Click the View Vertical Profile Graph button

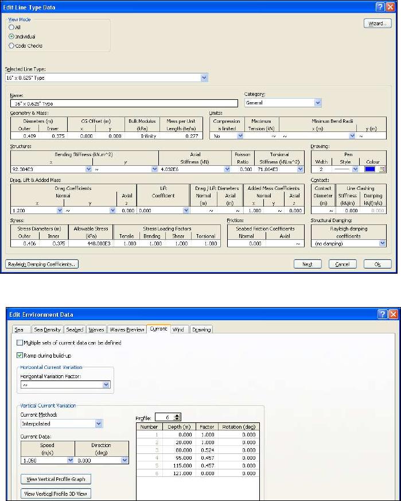[56, 479]
